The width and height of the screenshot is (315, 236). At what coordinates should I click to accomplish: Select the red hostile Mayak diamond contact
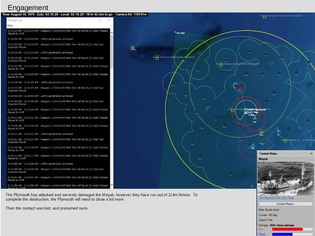(240, 87)
